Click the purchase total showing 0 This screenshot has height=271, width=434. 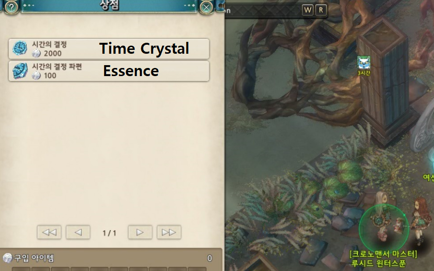pos(209,258)
